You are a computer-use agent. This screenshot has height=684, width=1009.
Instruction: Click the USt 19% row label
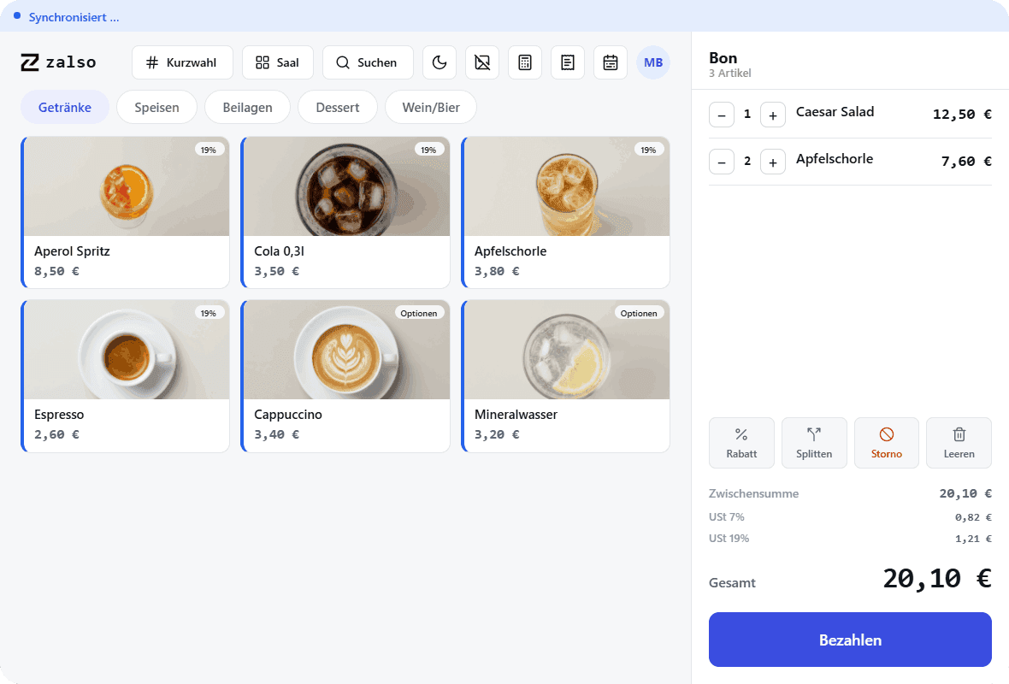(x=729, y=538)
